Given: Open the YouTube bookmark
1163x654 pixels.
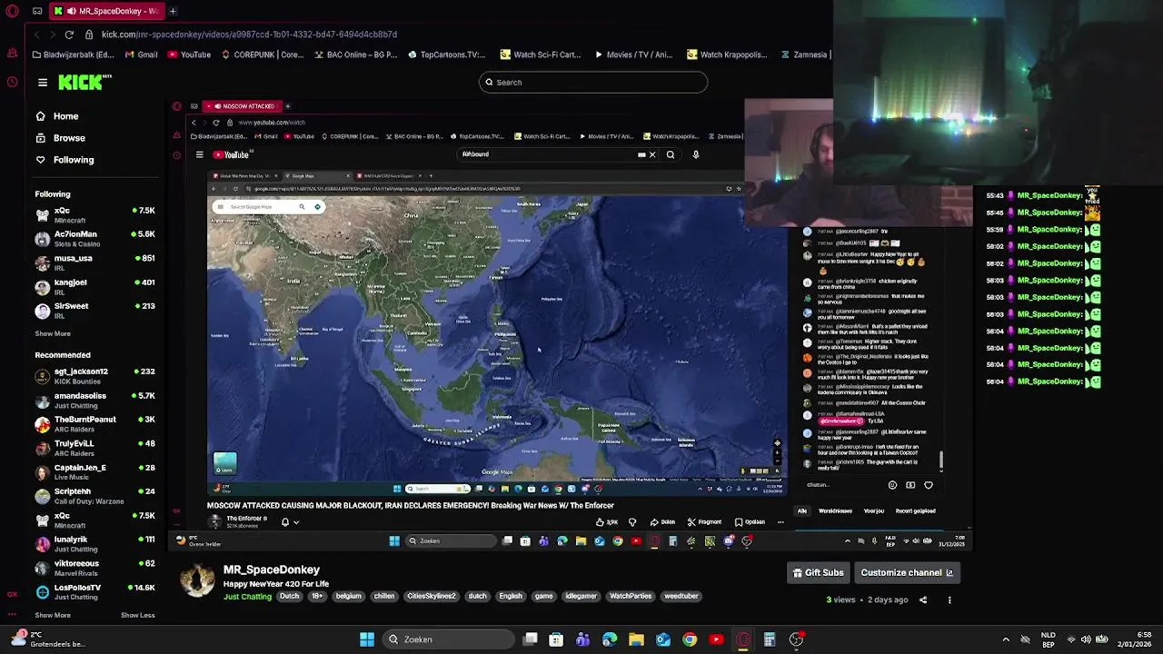Looking at the screenshot, I should coord(189,54).
